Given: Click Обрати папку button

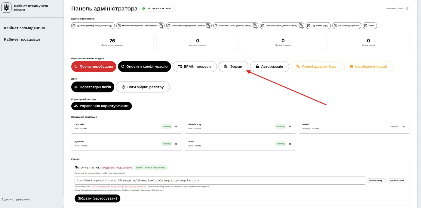Looking at the screenshot, I should click(x=376, y=180).
